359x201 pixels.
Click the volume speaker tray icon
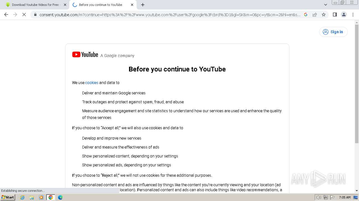tap(319, 197)
